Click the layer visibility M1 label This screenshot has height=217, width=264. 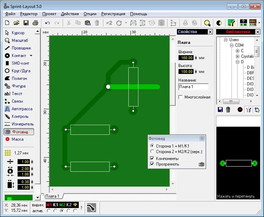pos(49,205)
